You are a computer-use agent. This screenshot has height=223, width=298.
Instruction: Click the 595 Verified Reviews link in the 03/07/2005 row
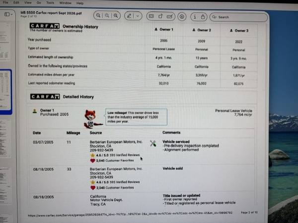[x=125, y=155]
